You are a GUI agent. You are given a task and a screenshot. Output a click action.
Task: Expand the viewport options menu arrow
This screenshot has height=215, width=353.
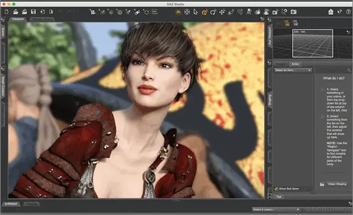point(263,19)
